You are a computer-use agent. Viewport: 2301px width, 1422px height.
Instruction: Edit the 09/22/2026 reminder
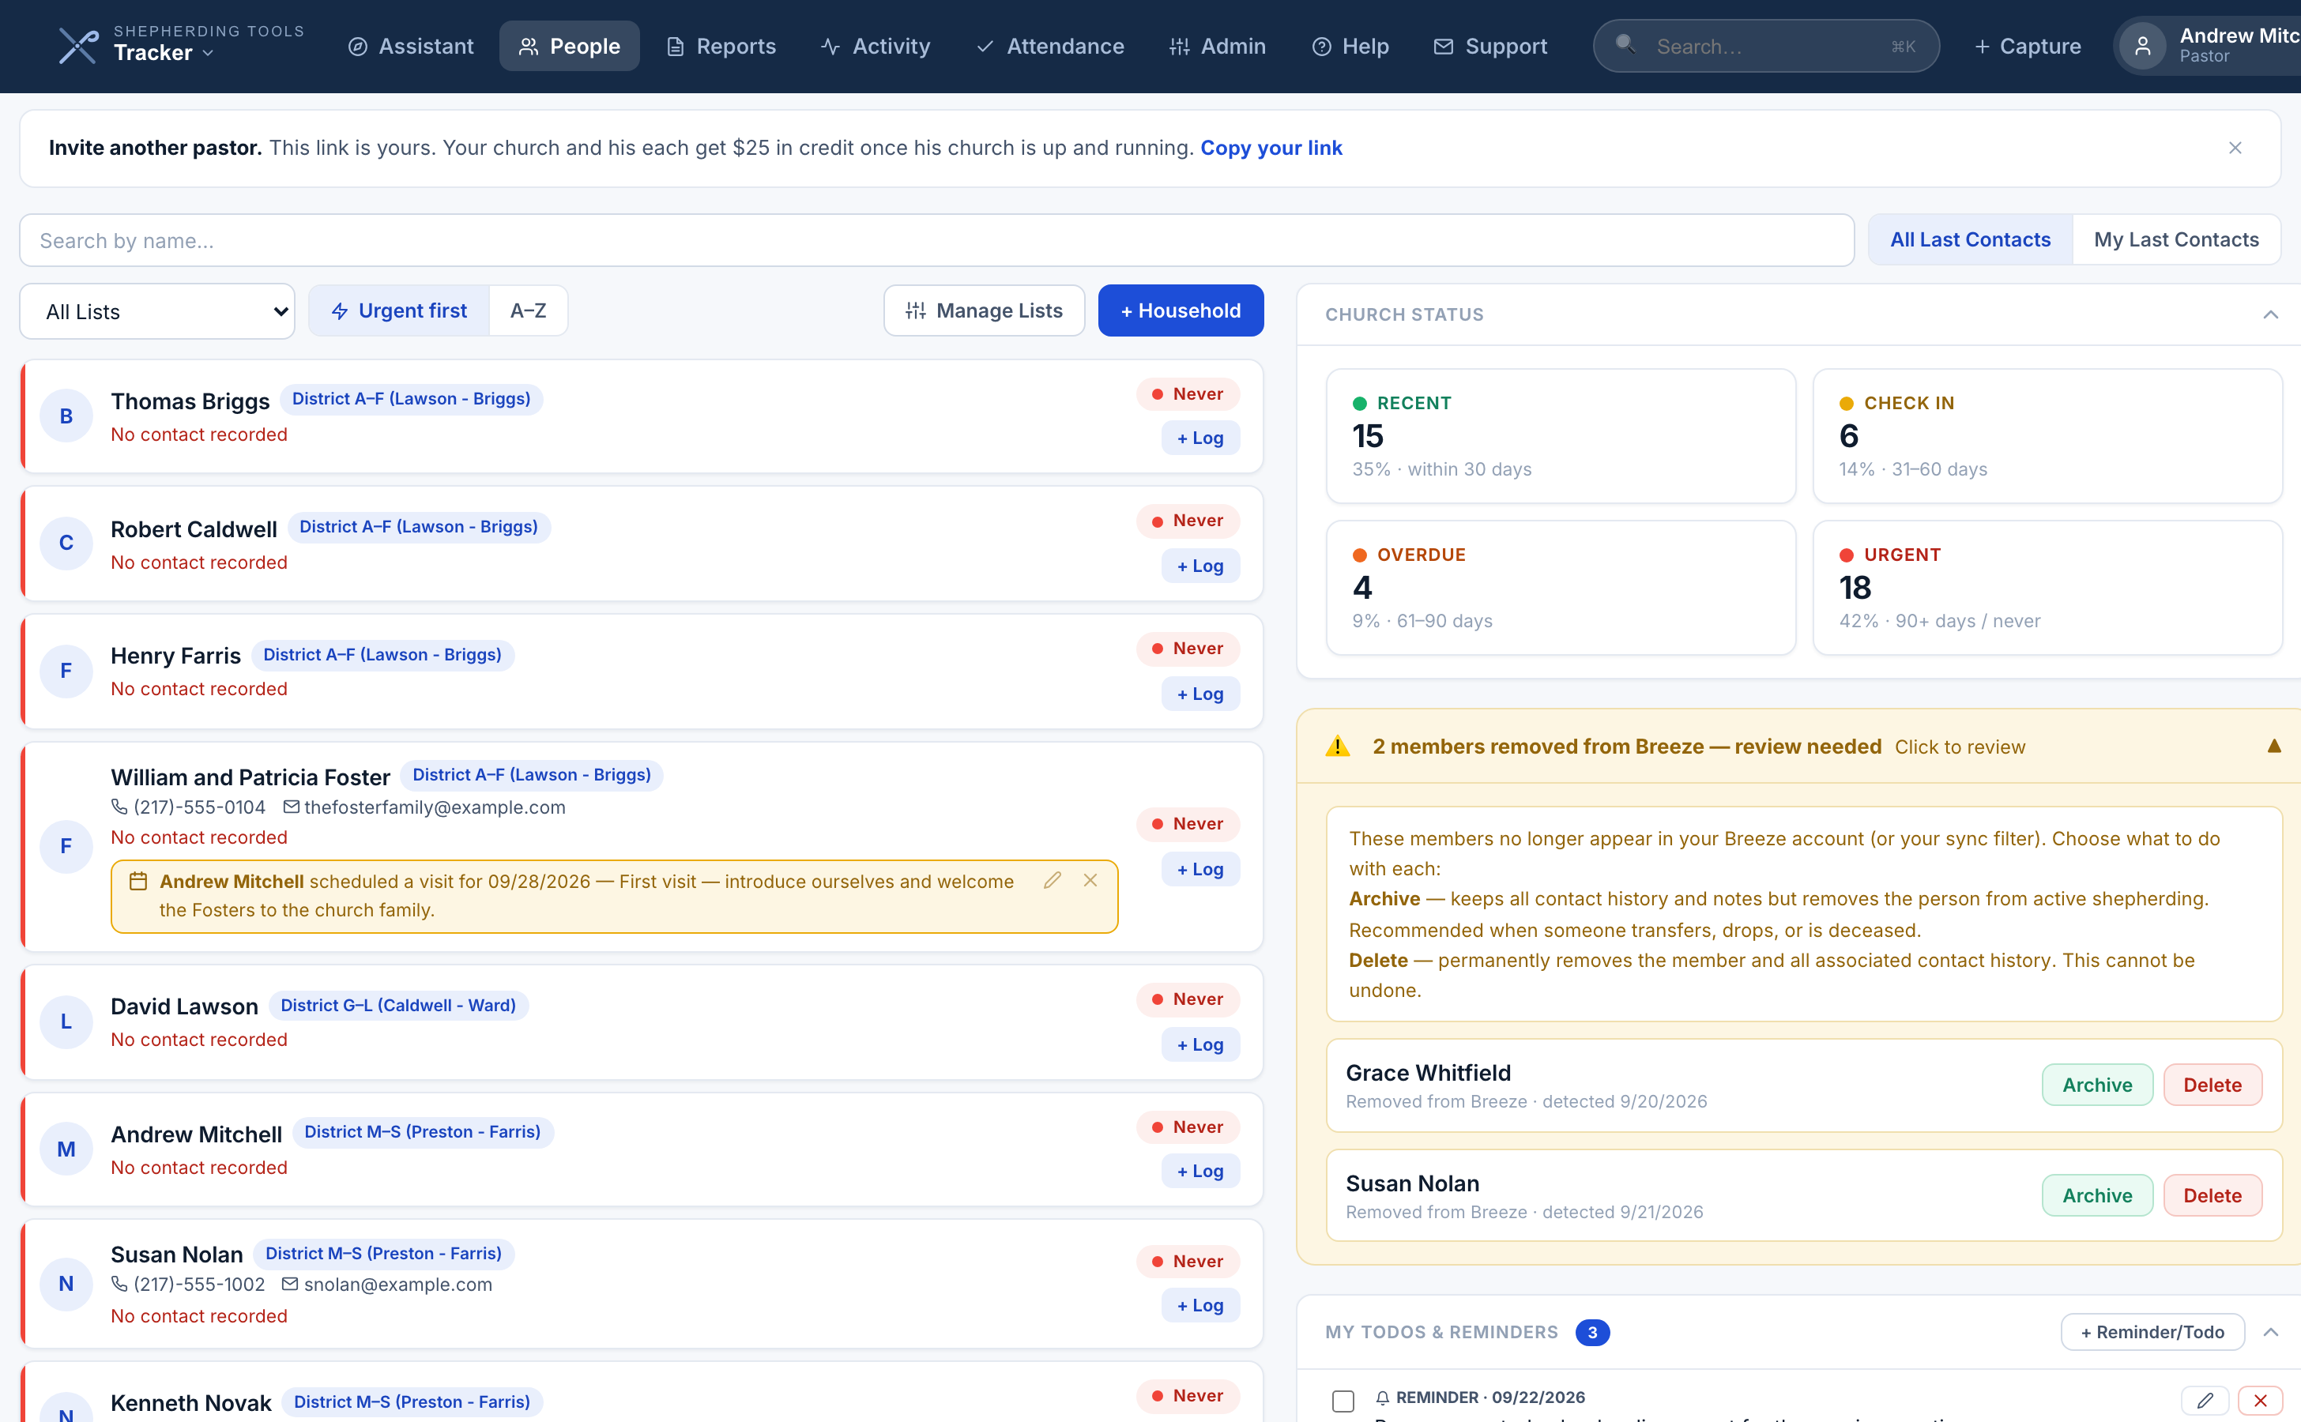coord(2204,1401)
